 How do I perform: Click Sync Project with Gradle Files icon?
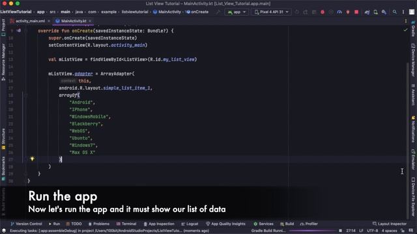point(367,12)
